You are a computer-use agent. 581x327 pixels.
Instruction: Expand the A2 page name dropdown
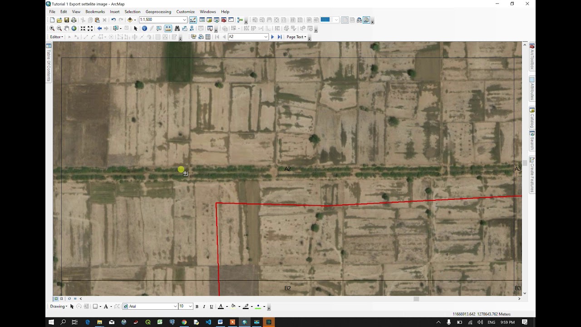point(266,37)
